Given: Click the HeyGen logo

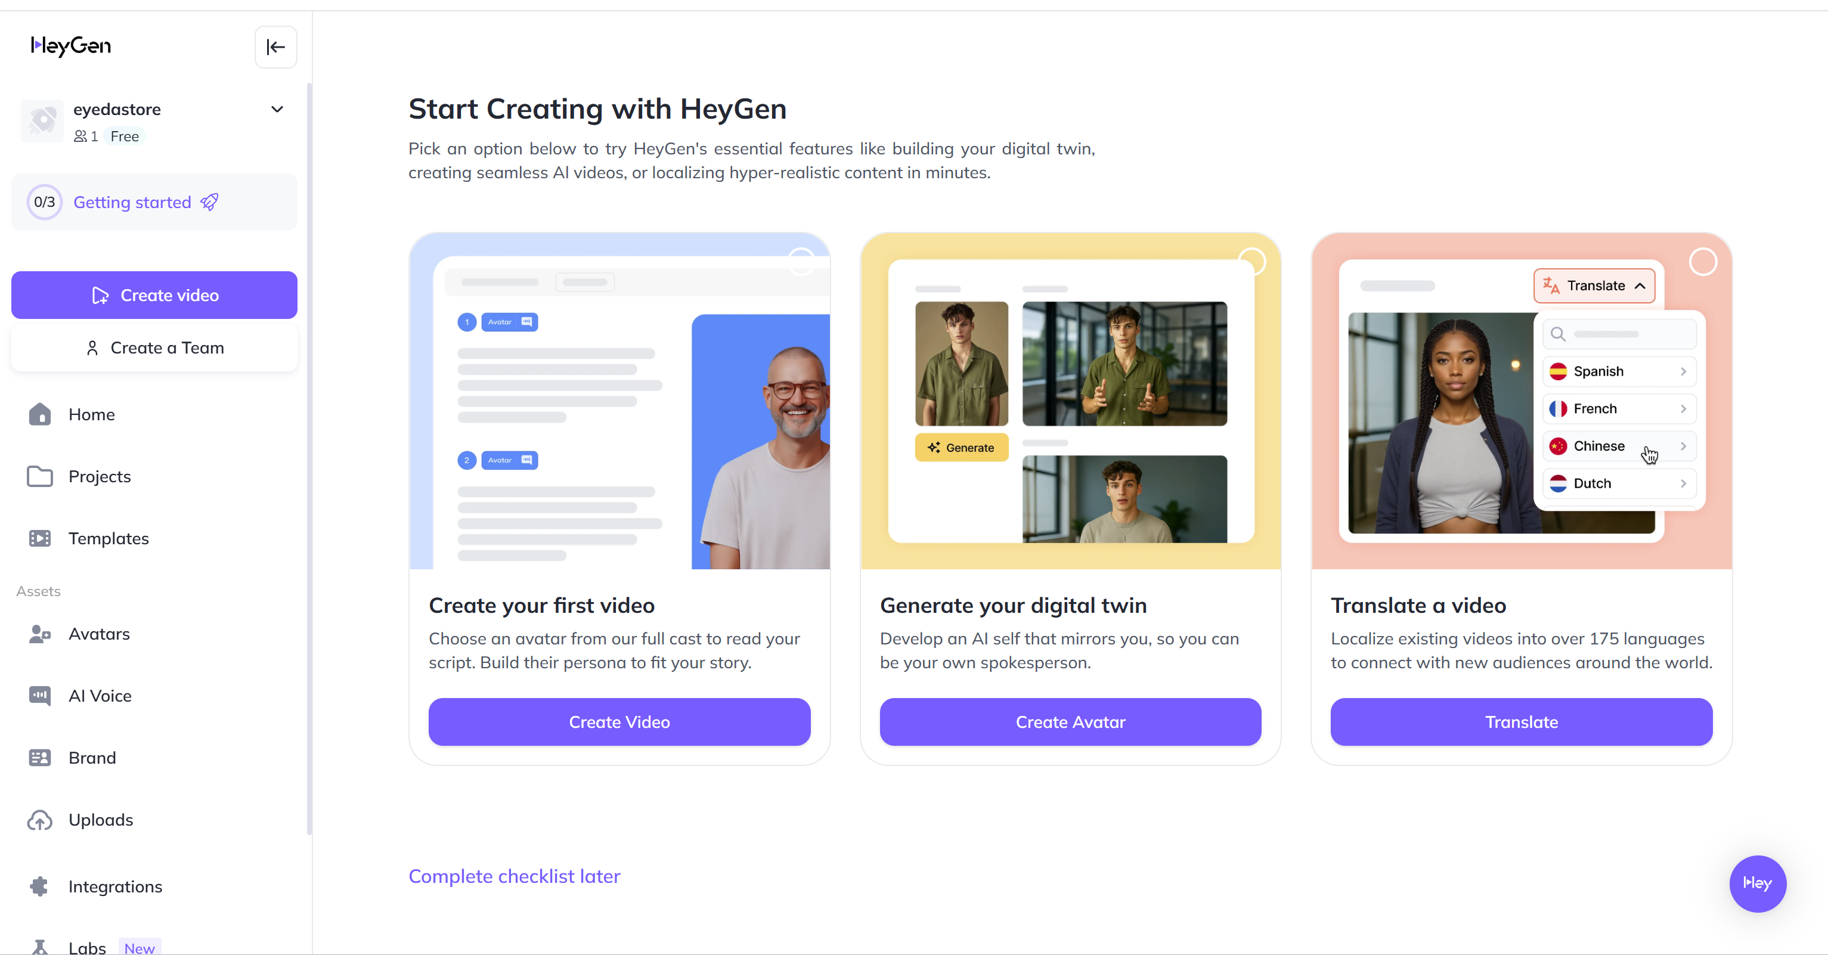Looking at the screenshot, I should [x=71, y=46].
